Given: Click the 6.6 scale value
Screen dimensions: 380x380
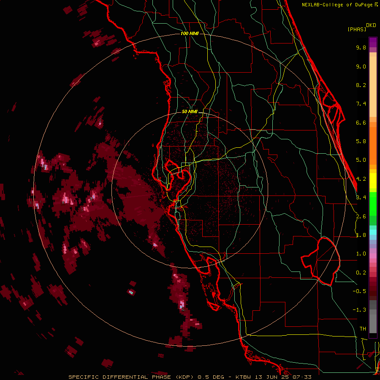Looking at the screenshot, I should click(x=361, y=122).
